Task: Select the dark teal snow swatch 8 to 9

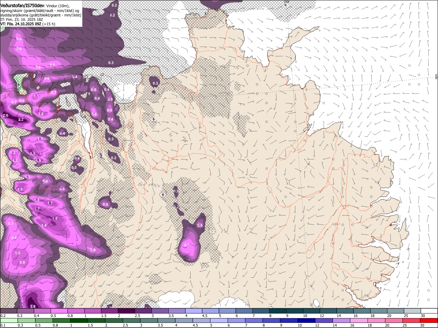Action: click(x=277, y=311)
